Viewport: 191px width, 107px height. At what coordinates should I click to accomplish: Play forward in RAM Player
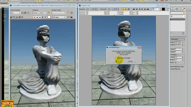point(142,9)
